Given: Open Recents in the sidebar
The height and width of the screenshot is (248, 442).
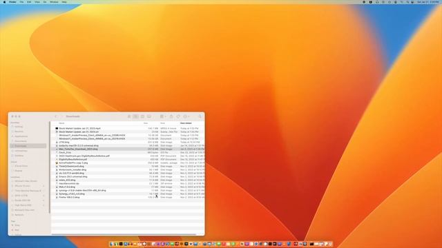Looking at the screenshot, I should [x=19, y=132].
